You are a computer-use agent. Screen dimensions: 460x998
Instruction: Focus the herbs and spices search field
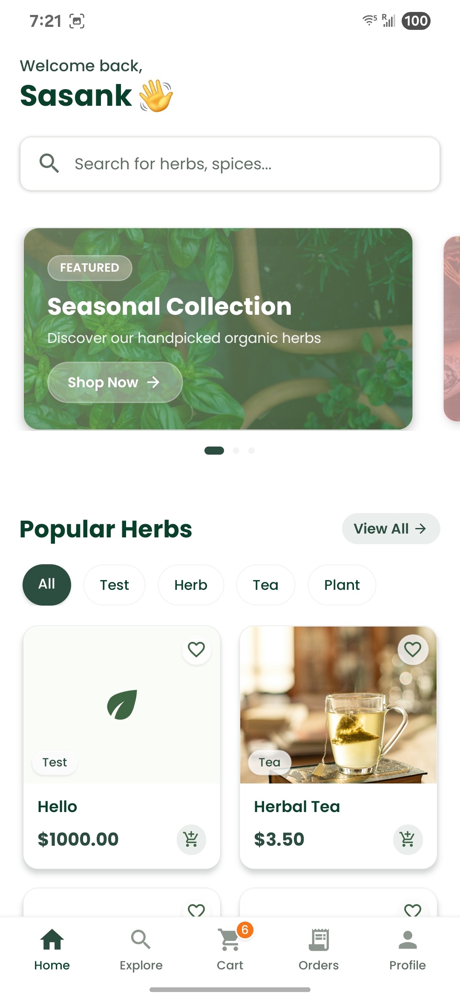230,164
